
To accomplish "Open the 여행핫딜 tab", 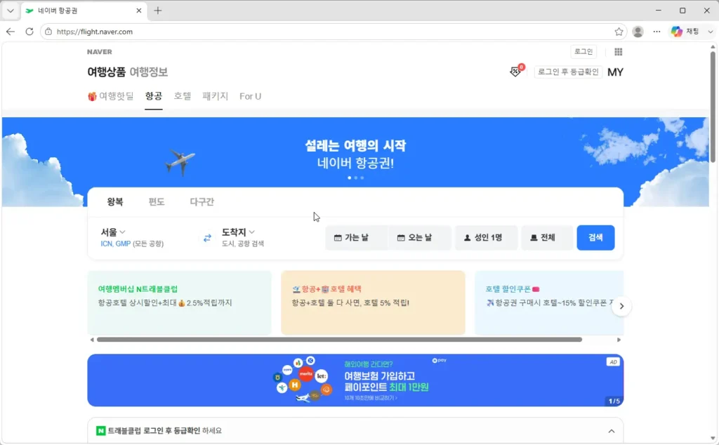I will click(x=110, y=96).
